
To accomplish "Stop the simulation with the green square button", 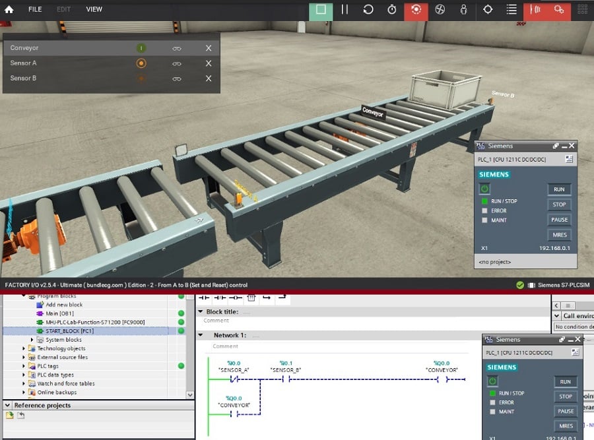I will tap(321, 10).
